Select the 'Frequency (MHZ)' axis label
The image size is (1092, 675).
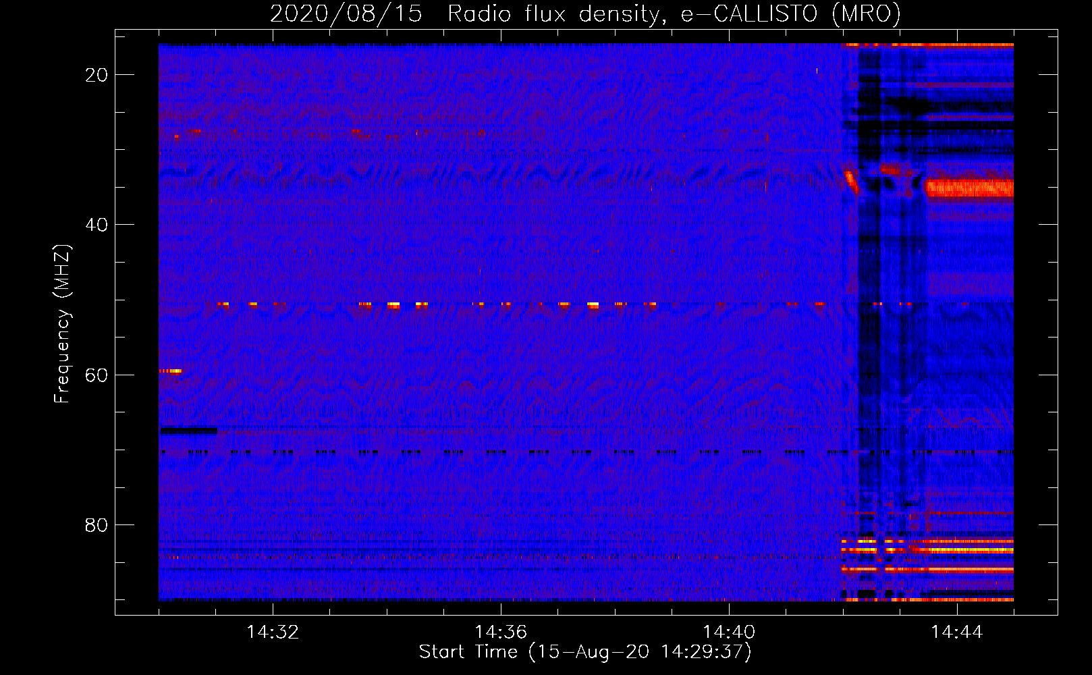[x=62, y=324]
